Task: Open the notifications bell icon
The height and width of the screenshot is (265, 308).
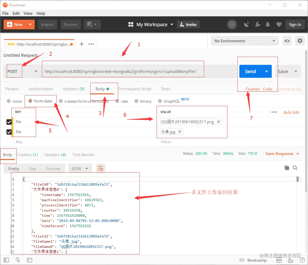Action: pyautogui.click(x=268, y=24)
